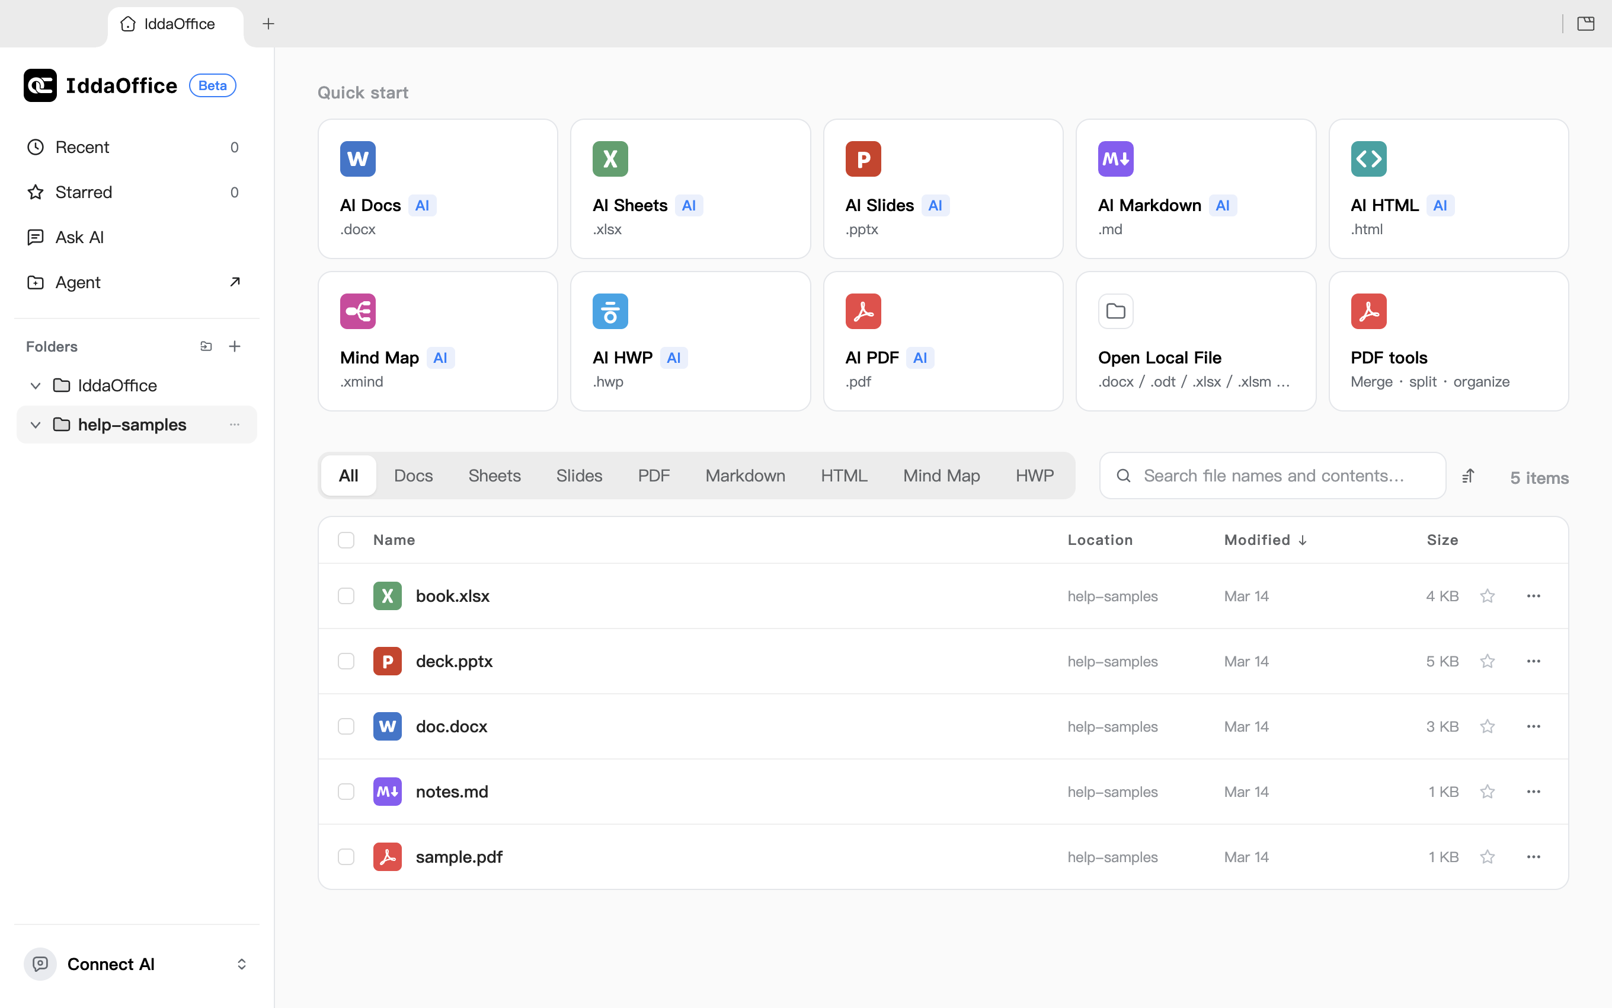Collapse the IddaOffice folder chevron
The width and height of the screenshot is (1612, 1008).
tap(36, 385)
